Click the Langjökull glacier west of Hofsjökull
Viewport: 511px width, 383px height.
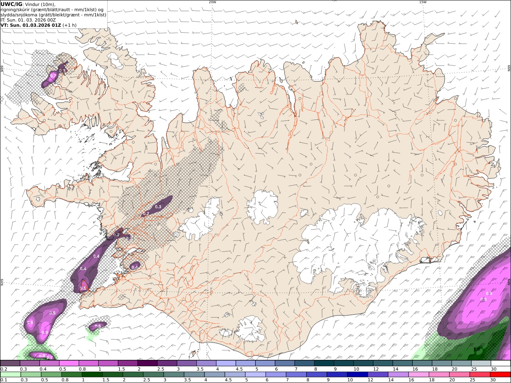coord(200,219)
